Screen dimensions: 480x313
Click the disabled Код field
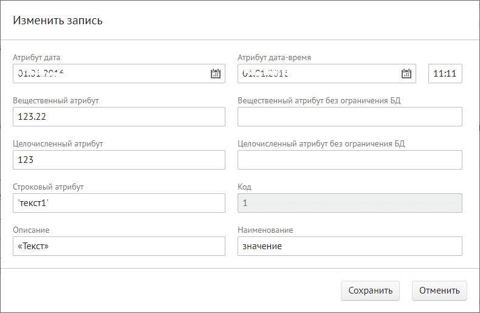coord(349,203)
